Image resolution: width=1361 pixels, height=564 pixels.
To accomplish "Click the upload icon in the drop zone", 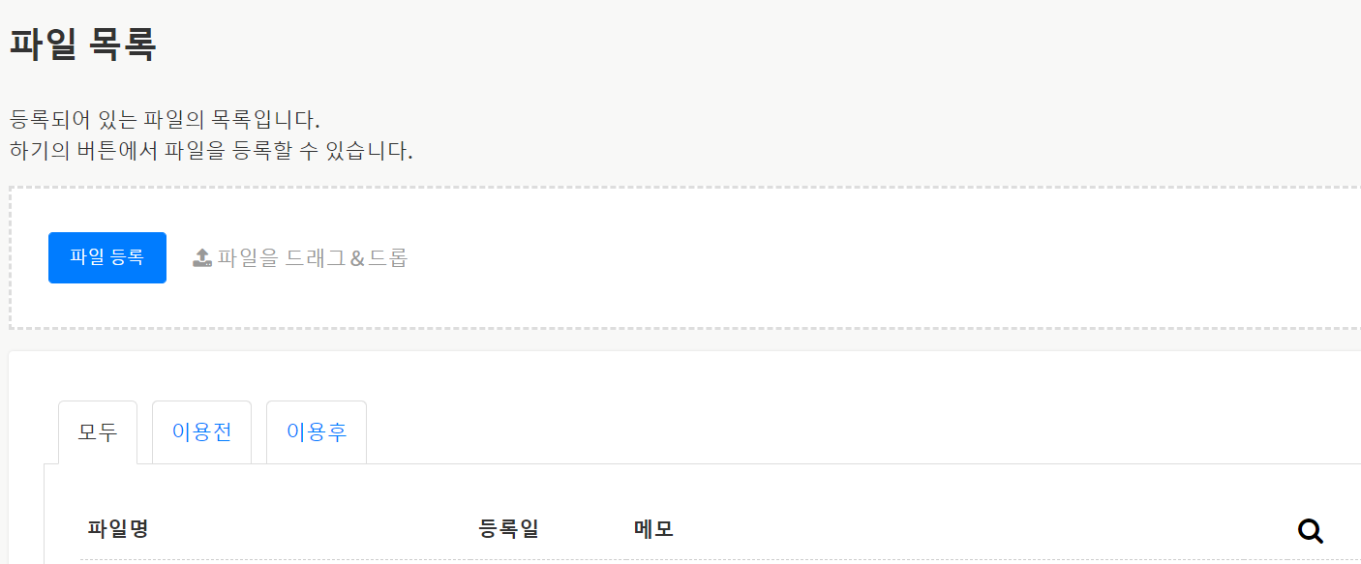I will [x=202, y=257].
